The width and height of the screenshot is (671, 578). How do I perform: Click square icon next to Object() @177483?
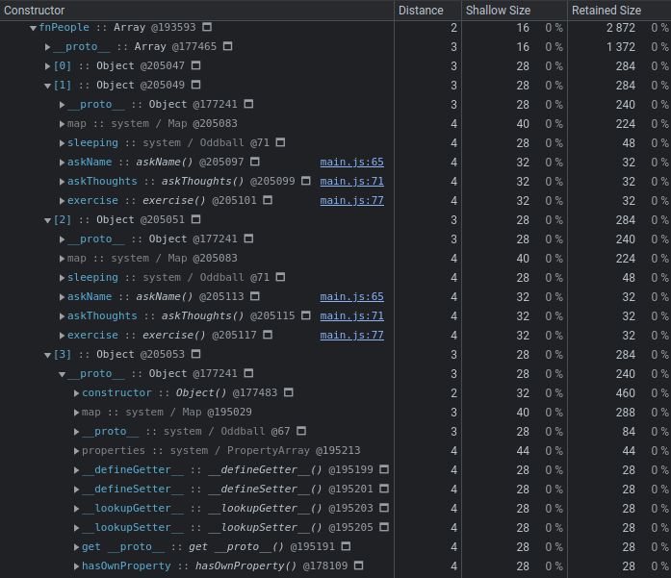click(x=289, y=392)
